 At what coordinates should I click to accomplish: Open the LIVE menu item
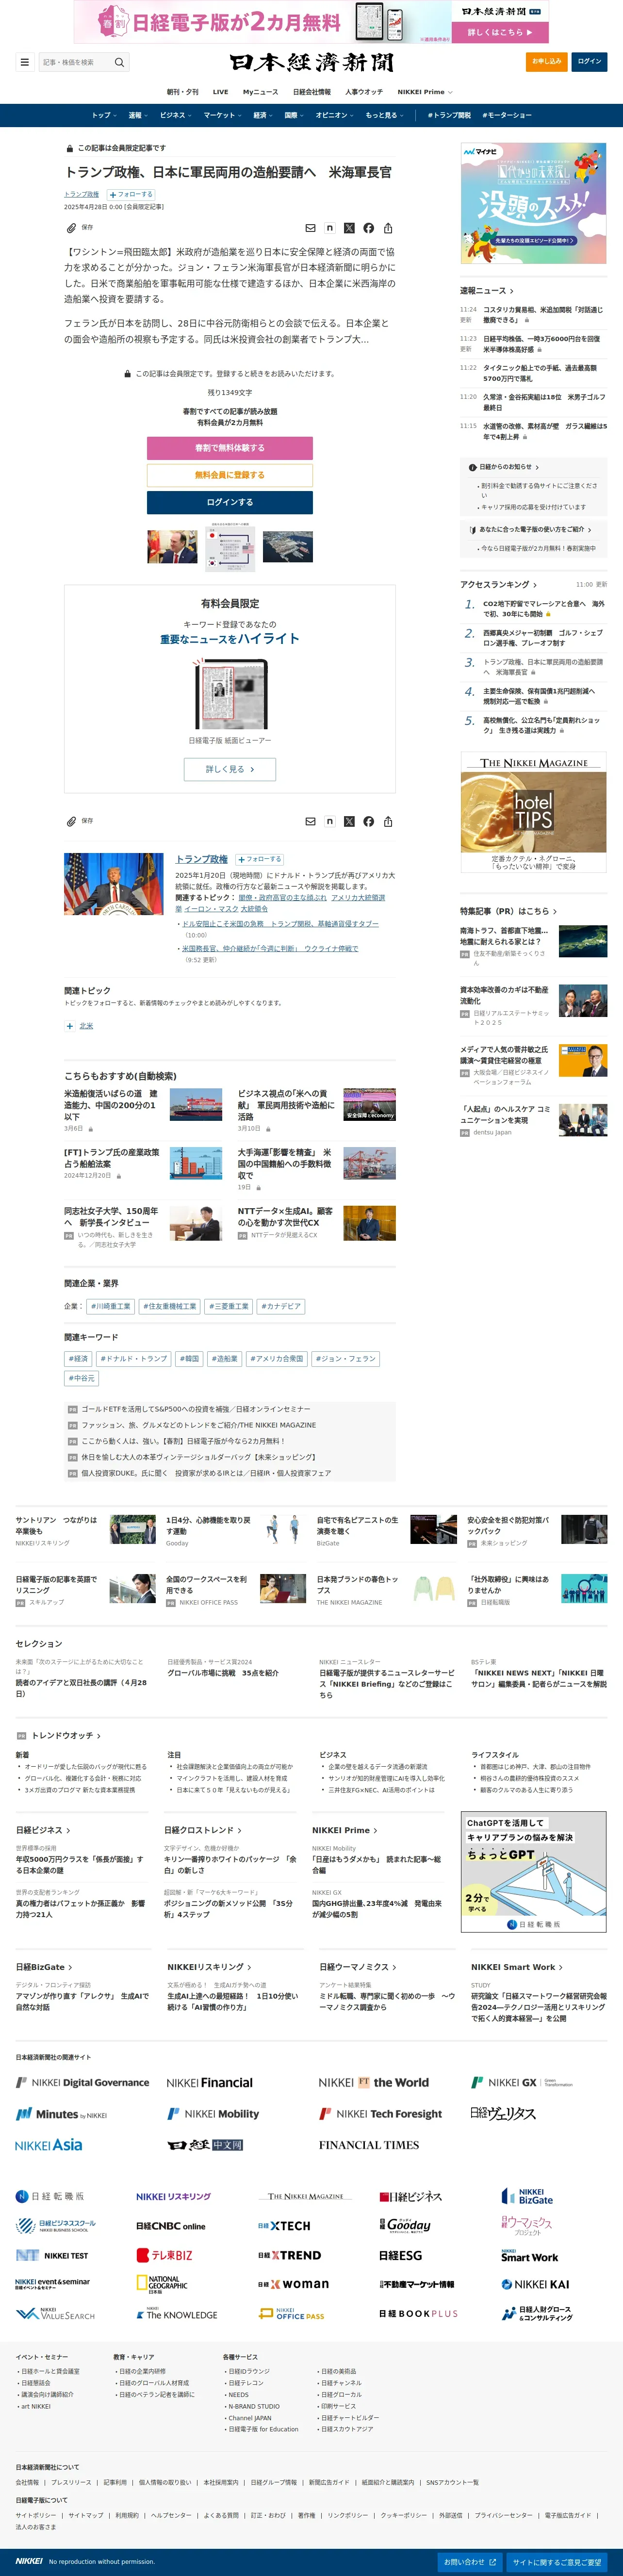[220, 92]
